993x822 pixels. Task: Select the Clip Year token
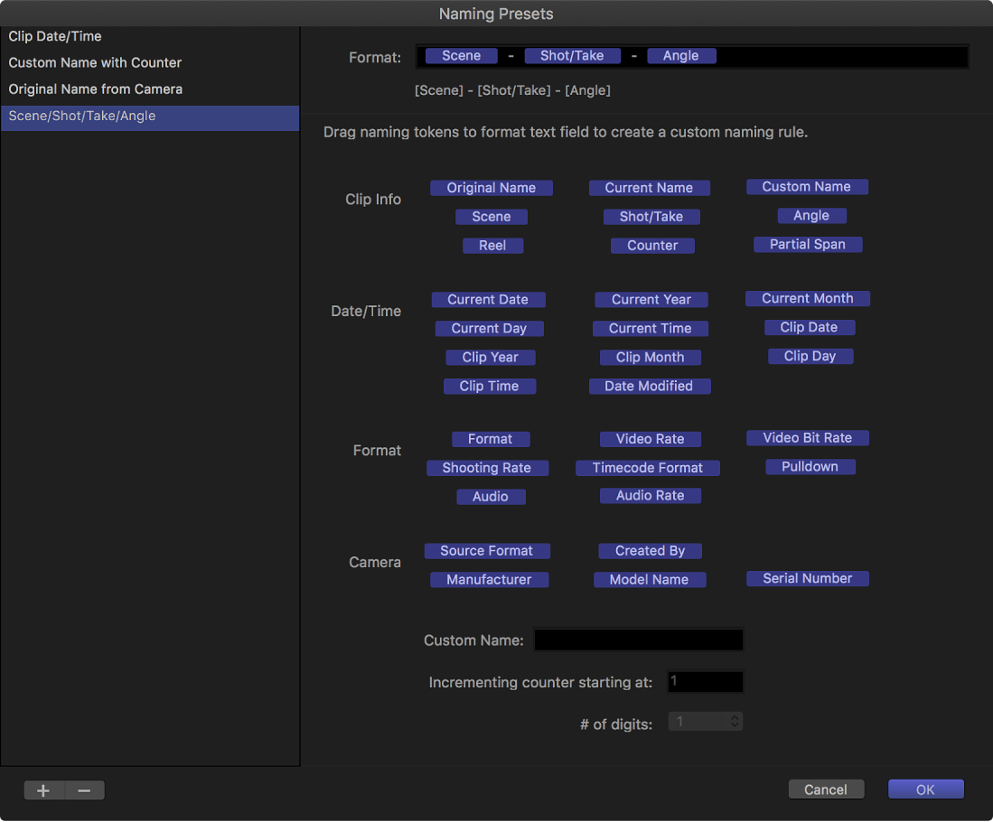[x=490, y=357]
